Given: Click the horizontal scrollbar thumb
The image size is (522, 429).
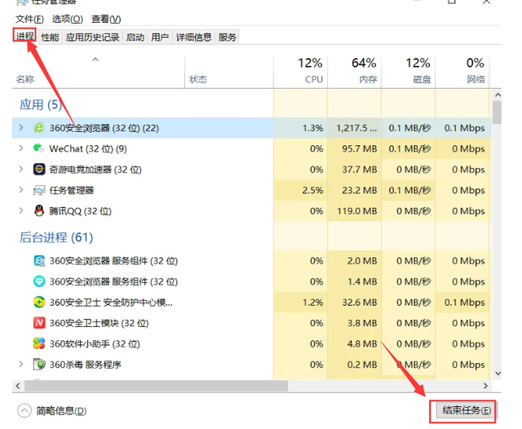Looking at the screenshot, I should tap(156, 386).
